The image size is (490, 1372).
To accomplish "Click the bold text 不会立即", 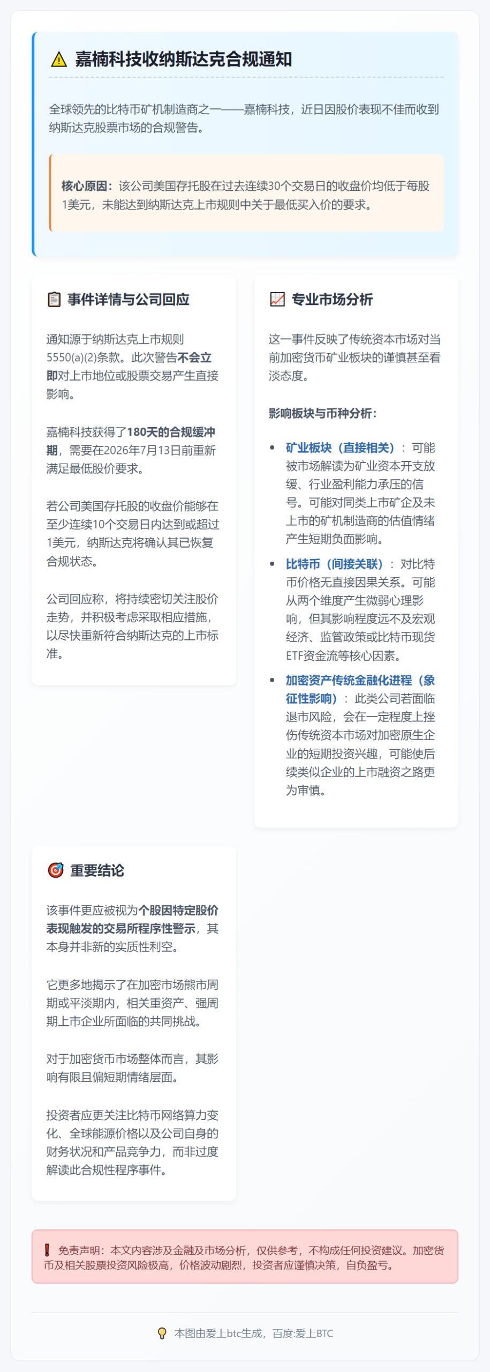I will 129,367.
